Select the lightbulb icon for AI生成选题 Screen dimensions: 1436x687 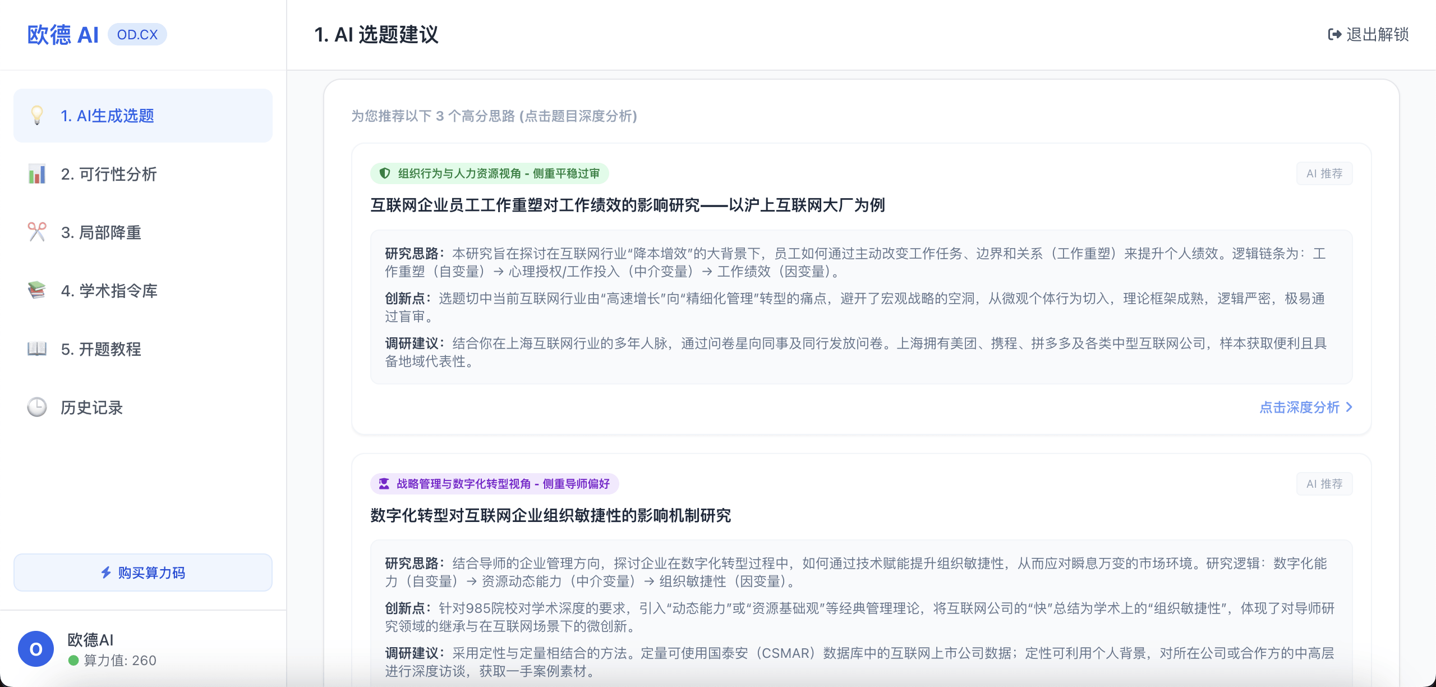tap(37, 115)
